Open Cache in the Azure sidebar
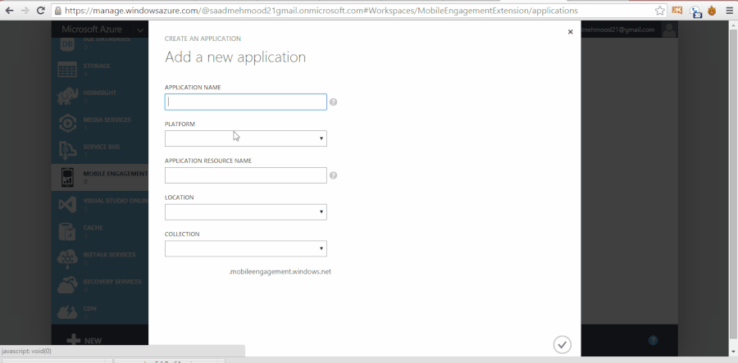The width and height of the screenshot is (738, 363). (100, 231)
